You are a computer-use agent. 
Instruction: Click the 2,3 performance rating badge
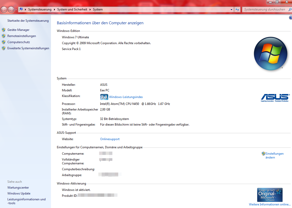tap(104, 97)
